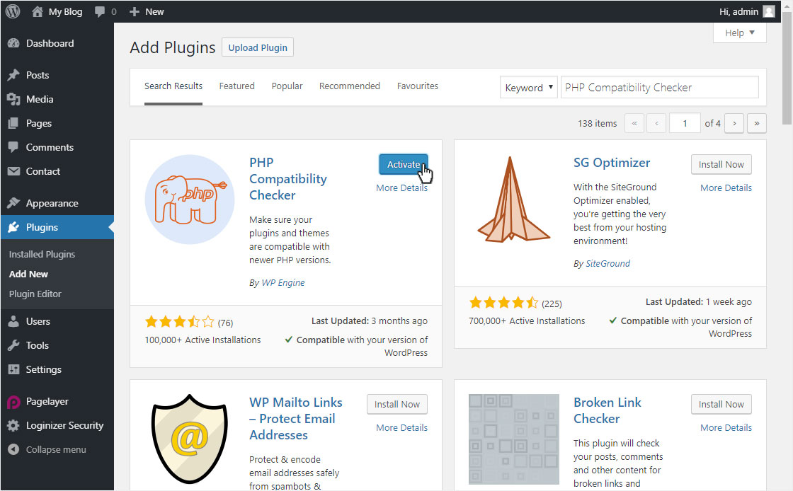793x491 pixels.
Task: Click the Pages icon in sidebar
Action: (x=13, y=123)
